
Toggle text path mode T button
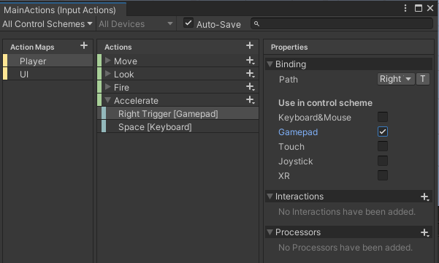coord(423,79)
